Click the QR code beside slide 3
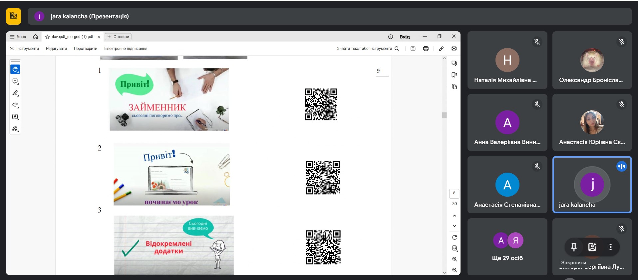Screen dimensions: 638x280 click(323, 247)
